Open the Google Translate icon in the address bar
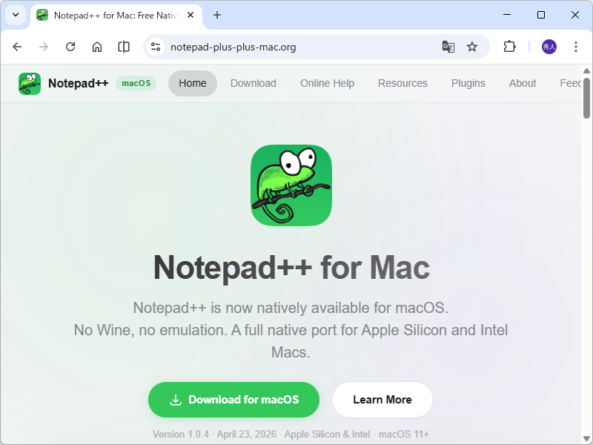593x445 pixels. click(448, 46)
